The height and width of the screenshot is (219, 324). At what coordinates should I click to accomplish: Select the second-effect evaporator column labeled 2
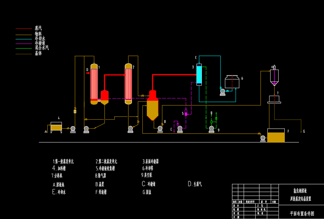pyautogui.click(x=128, y=84)
